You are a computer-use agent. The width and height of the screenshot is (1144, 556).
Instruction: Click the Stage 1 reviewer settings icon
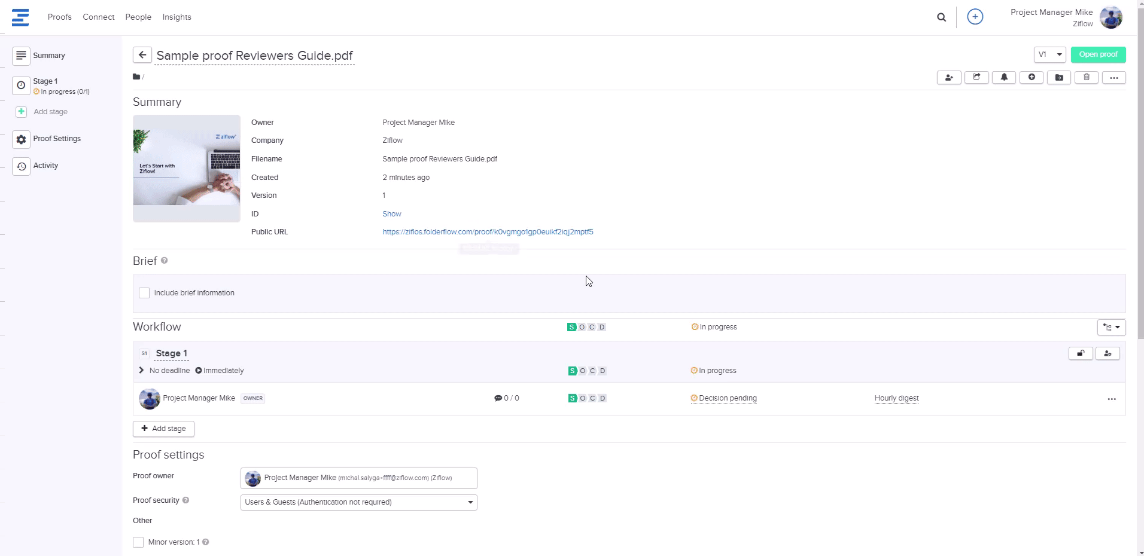pyautogui.click(x=1108, y=353)
